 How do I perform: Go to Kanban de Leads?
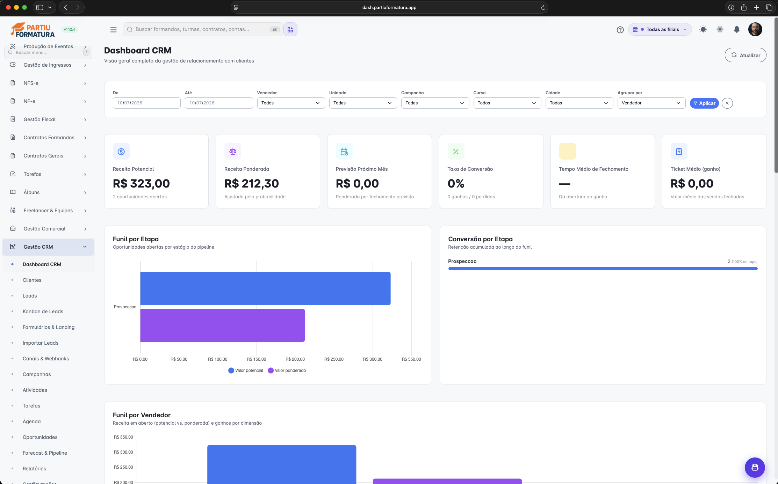click(43, 311)
